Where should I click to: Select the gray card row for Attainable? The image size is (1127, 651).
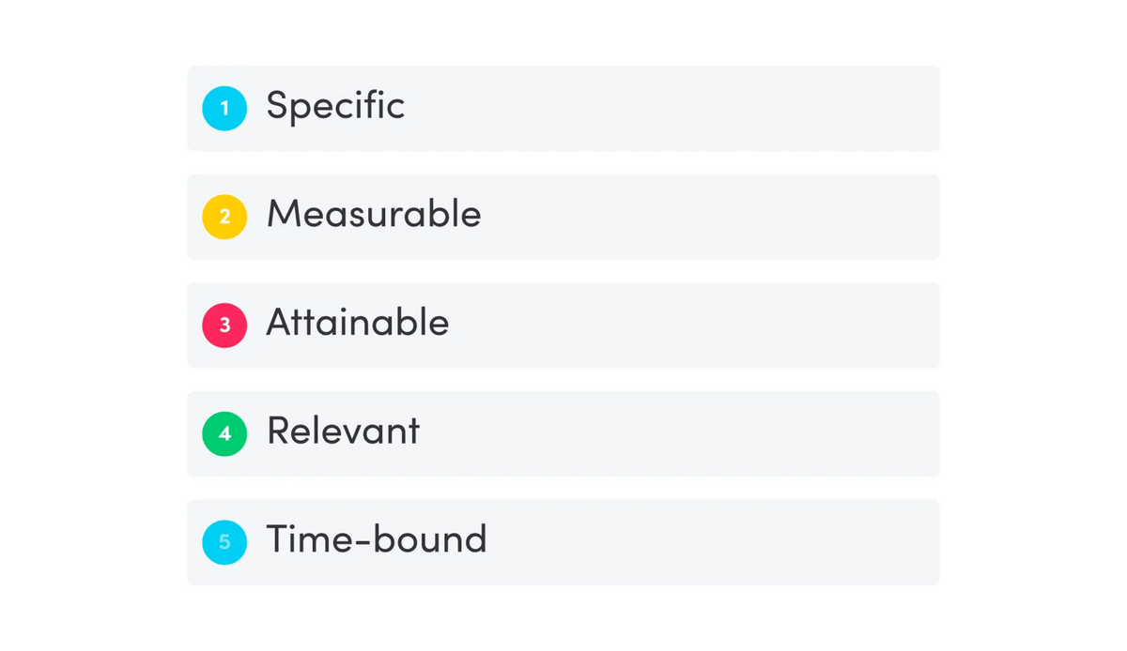click(563, 325)
